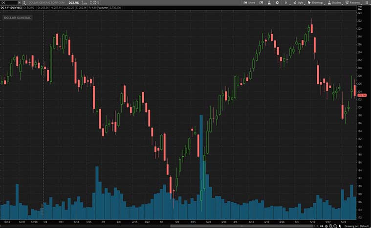Select the pointer drawing tool icon at bottom
Image resolution: width=371 pixels, height=228 pixels.
coord(340,226)
